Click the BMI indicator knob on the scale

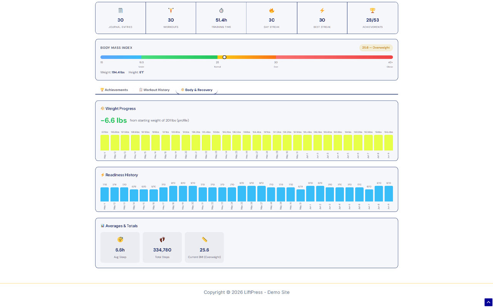tap(225, 57)
